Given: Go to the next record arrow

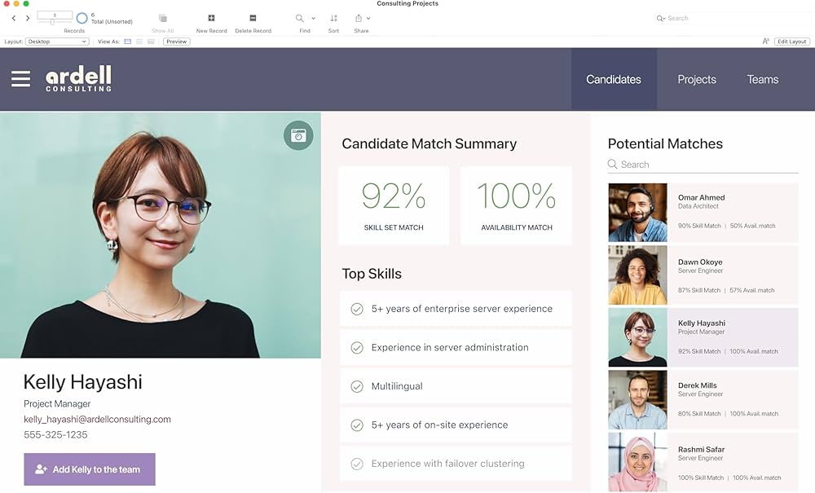Looking at the screenshot, I should pos(27,18).
